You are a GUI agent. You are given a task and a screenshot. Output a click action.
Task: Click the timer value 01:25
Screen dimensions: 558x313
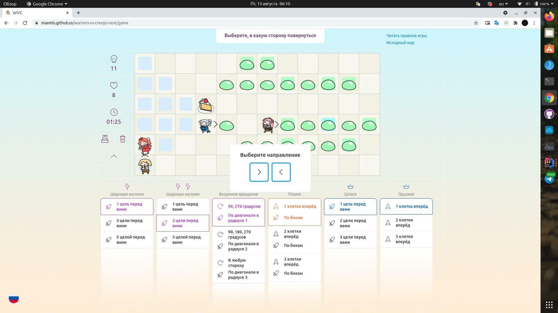114,122
